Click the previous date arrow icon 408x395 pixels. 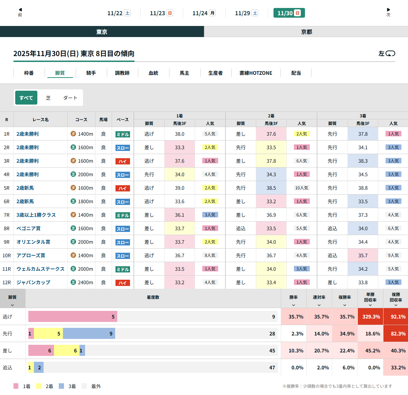pos(20,10)
